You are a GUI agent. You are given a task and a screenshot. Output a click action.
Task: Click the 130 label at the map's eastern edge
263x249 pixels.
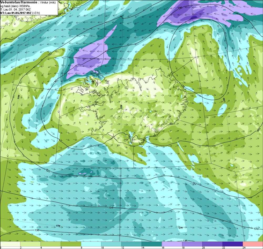259,130
